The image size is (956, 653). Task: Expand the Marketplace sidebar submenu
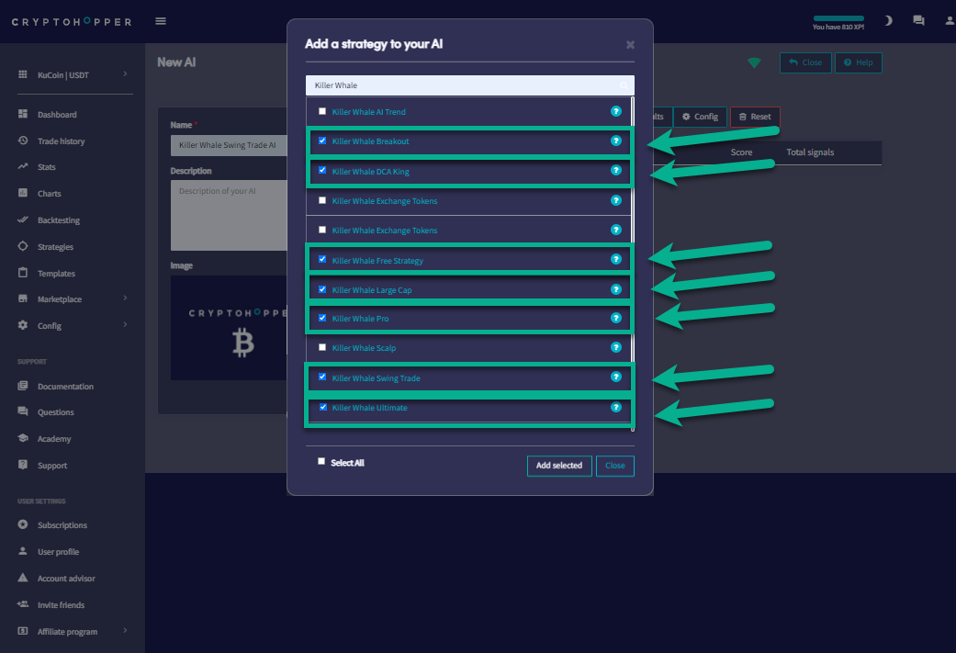click(x=73, y=299)
